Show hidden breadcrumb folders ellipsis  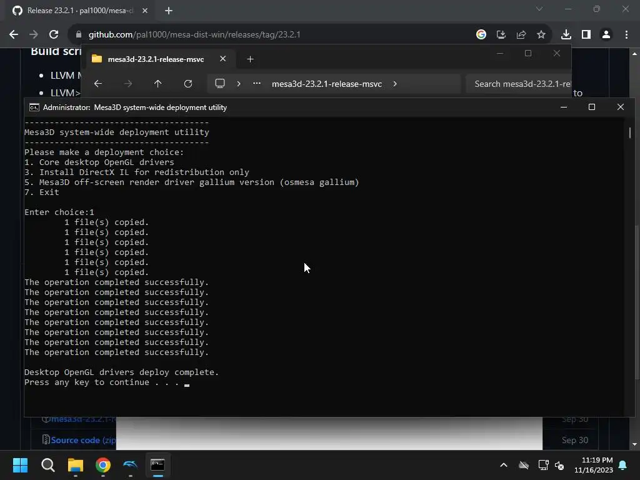[257, 83]
